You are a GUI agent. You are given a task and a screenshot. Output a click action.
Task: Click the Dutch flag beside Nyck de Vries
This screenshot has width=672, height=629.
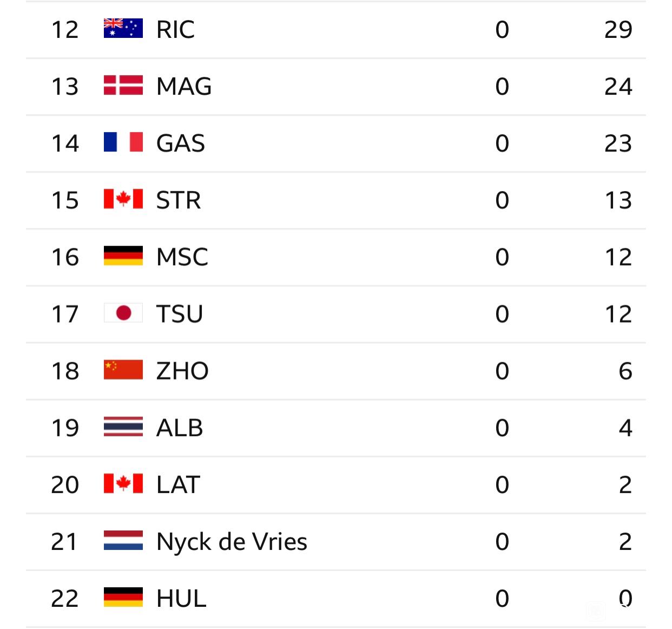click(x=123, y=540)
